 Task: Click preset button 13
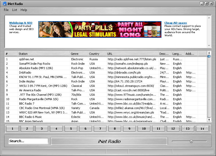pyautogui.click(x=188, y=129)
